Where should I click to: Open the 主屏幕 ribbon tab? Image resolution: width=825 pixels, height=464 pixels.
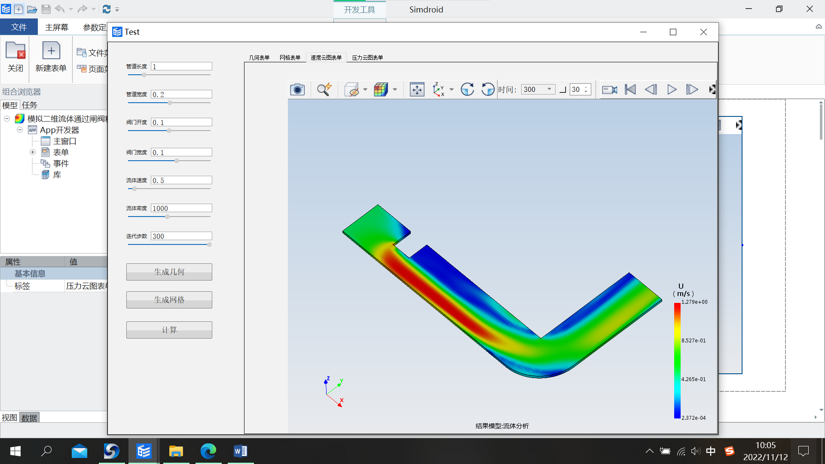pyautogui.click(x=57, y=27)
